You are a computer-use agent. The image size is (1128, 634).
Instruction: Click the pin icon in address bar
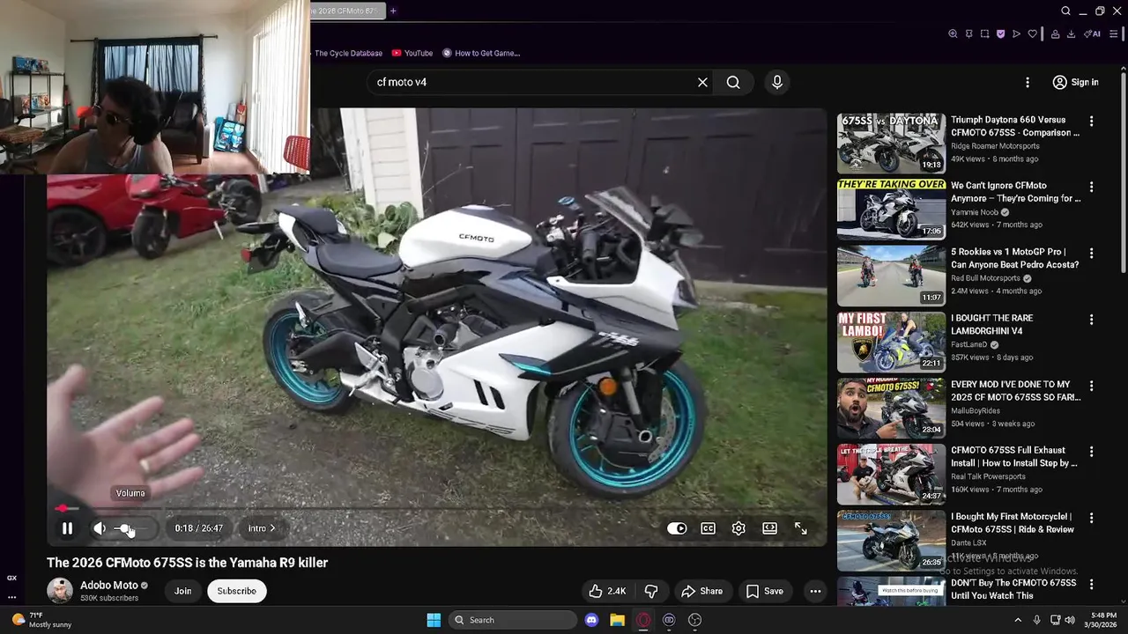coord(968,34)
